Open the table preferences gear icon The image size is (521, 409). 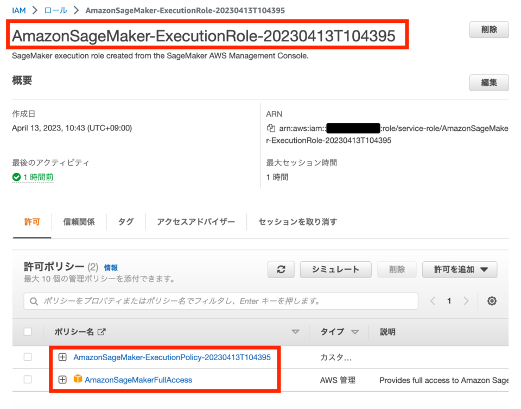[x=491, y=301]
